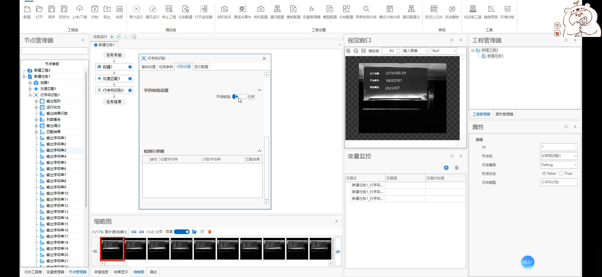Open the 元件工具箱 bottom tab
The image size is (602, 277).
coord(33,272)
